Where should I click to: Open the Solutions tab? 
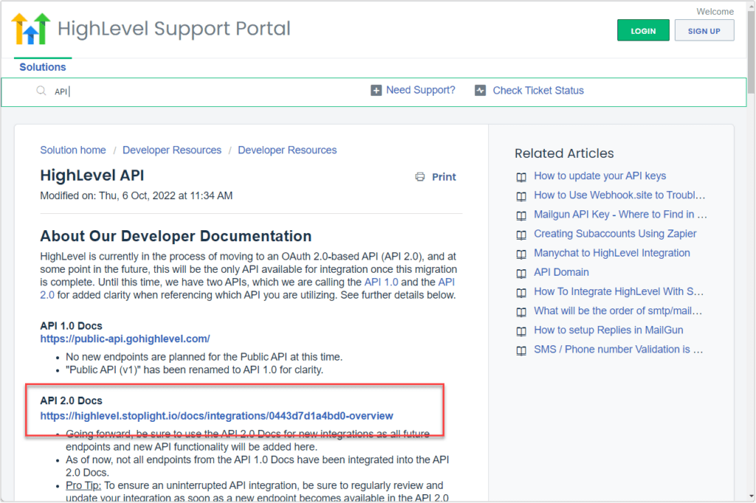click(x=42, y=67)
